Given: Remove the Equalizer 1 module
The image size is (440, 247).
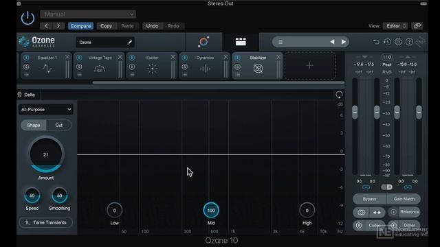Looking at the screenshot, I should 67,57.
